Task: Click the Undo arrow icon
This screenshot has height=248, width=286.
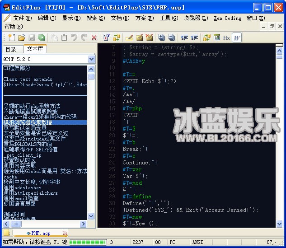Action: click(x=74, y=37)
